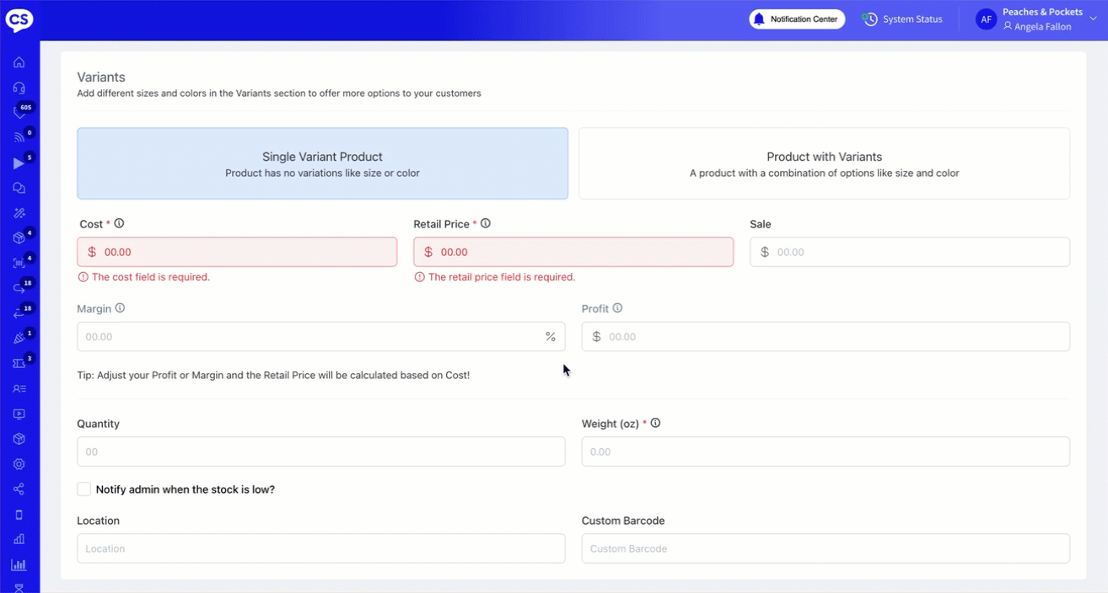
Task: Open the forward arrow icon with 18 badge
Action: pos(20,287)
